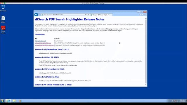Click the Version 1.01 (June 10, 2011) heading
Screen dimensions: 187x105
pos(47,77)
